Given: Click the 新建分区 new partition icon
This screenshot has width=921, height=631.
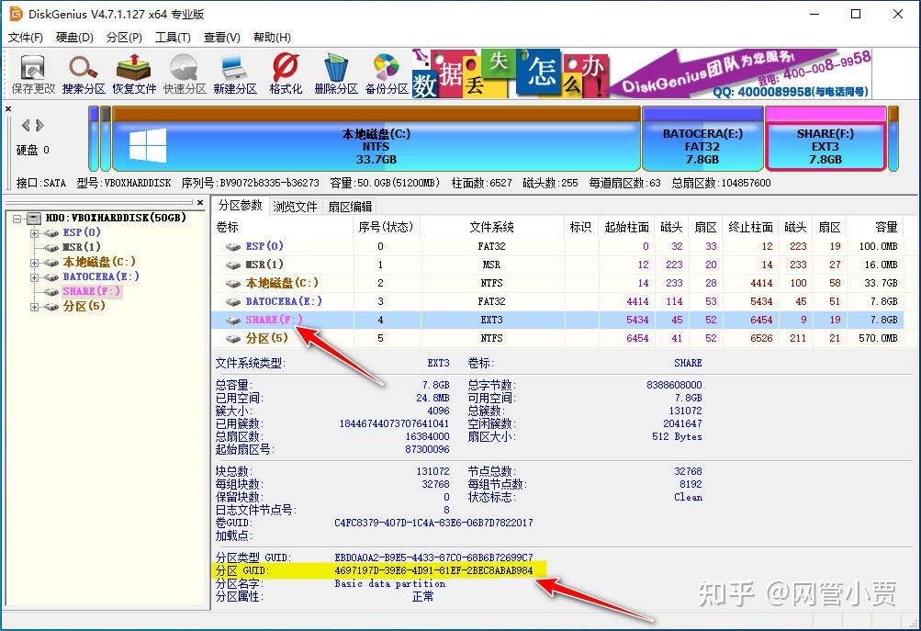Looking at the screenshot, I should pos(232,73).
